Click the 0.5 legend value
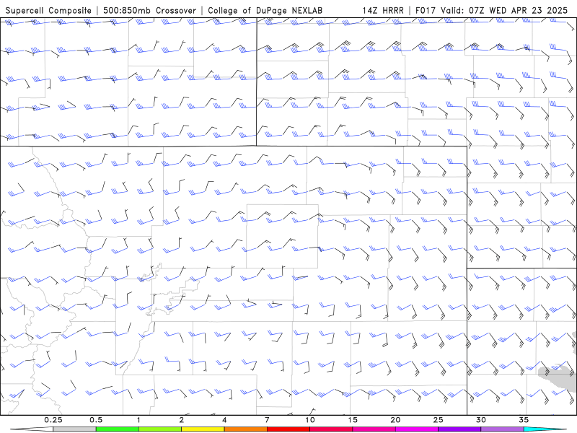This screenshot has width=577, height=433. (x=96, y=420)
